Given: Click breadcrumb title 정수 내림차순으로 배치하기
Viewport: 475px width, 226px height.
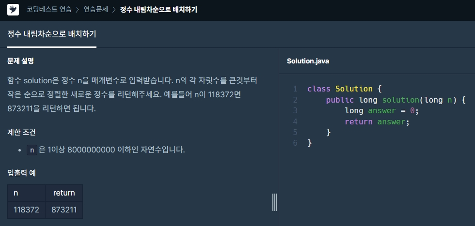Looking at the screenshot, I should pos(158,9).
